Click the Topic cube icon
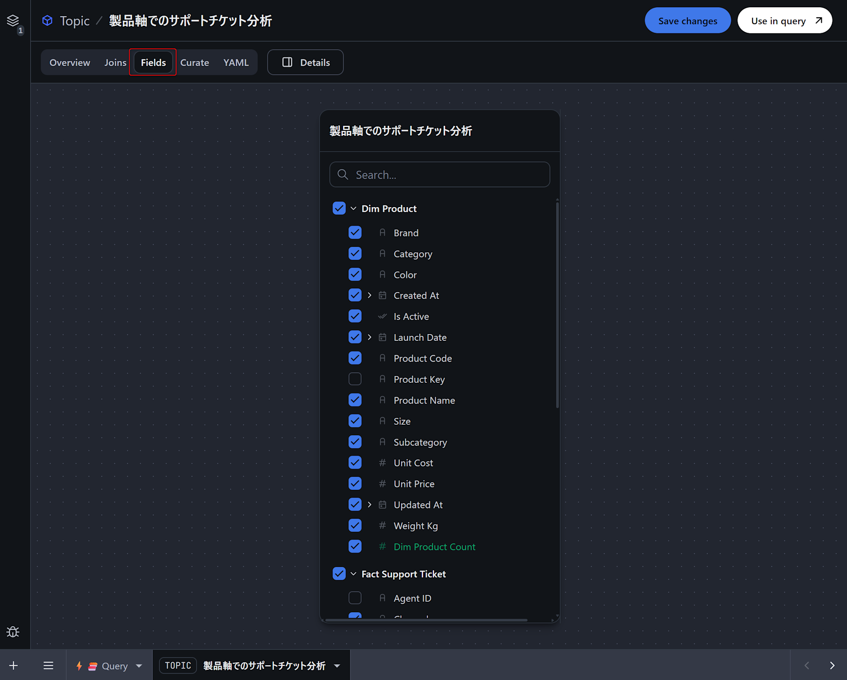This screenshot has width=847, height=680. coord(47,20)
